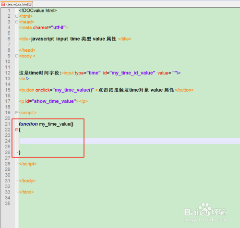The height and width of the screenshot is (228, 240).
Task: Click the "utf-8" value string
Action: point(58,27)
